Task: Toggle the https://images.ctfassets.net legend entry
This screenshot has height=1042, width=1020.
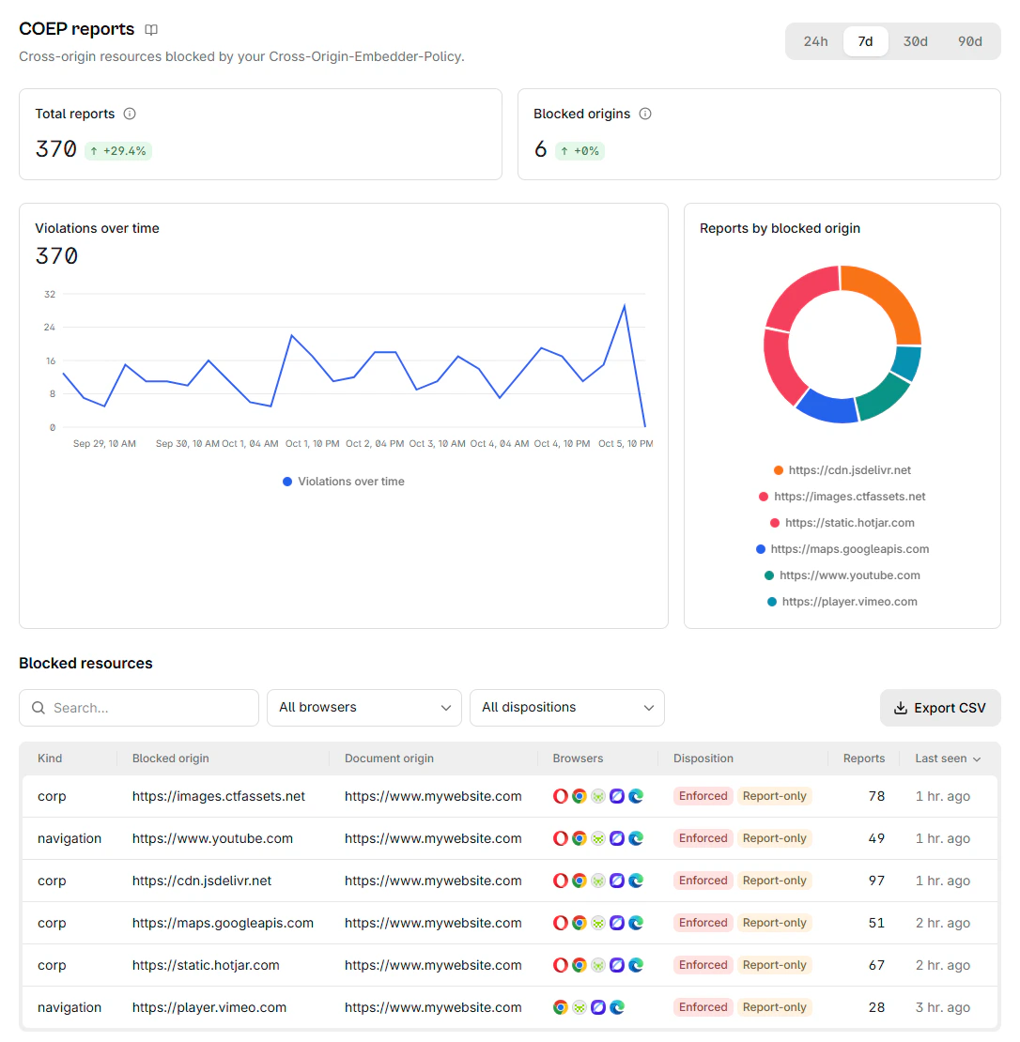Action: (x=842, y=497)
